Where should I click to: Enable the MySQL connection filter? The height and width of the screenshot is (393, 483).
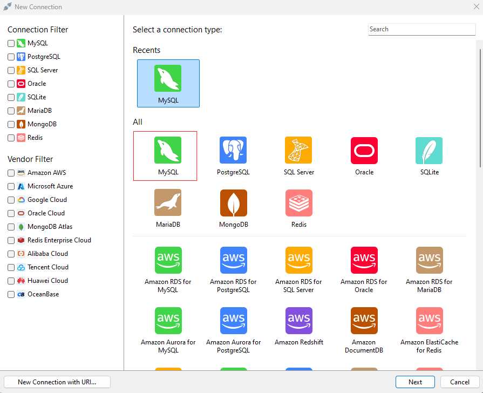(x=11, y=44)
